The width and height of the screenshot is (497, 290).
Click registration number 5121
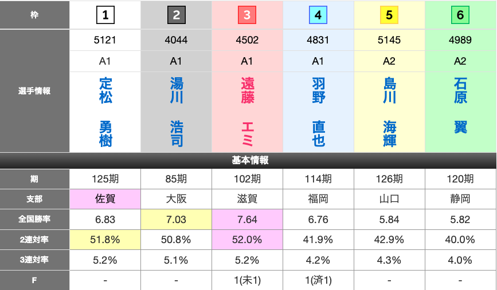(105, 40)
